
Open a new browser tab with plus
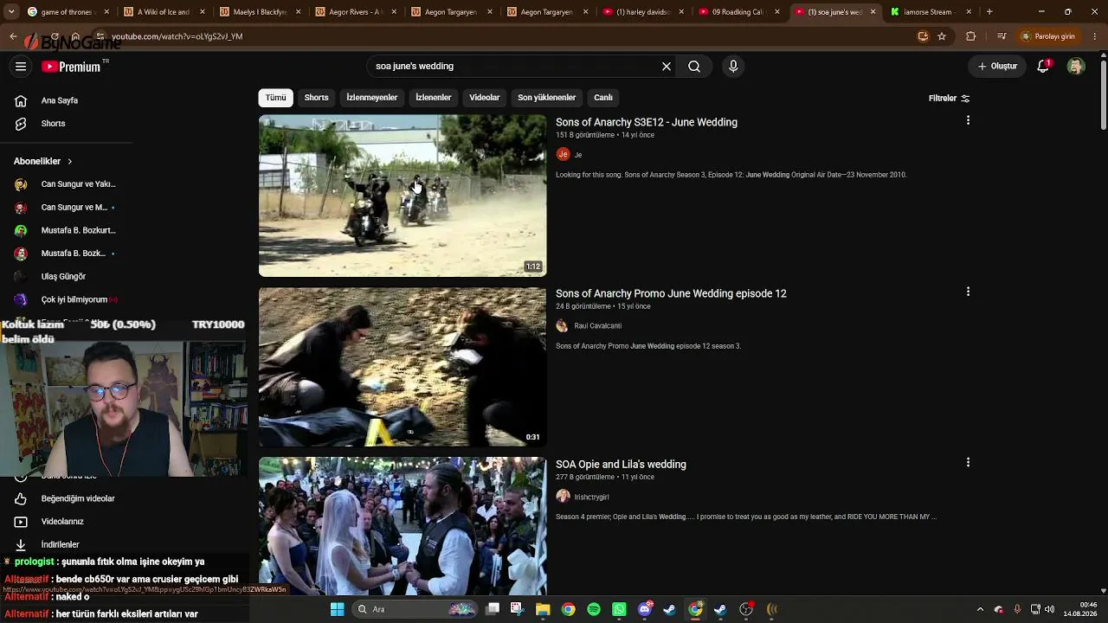pyautogui.click(x=989, y=12)
